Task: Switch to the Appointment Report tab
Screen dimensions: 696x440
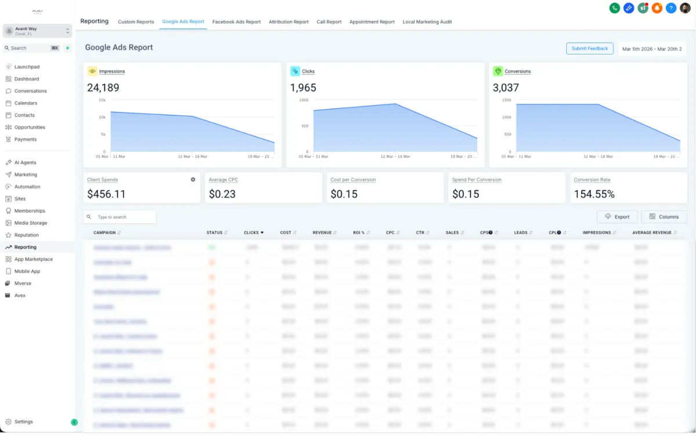Action: (x=372, y=22)
